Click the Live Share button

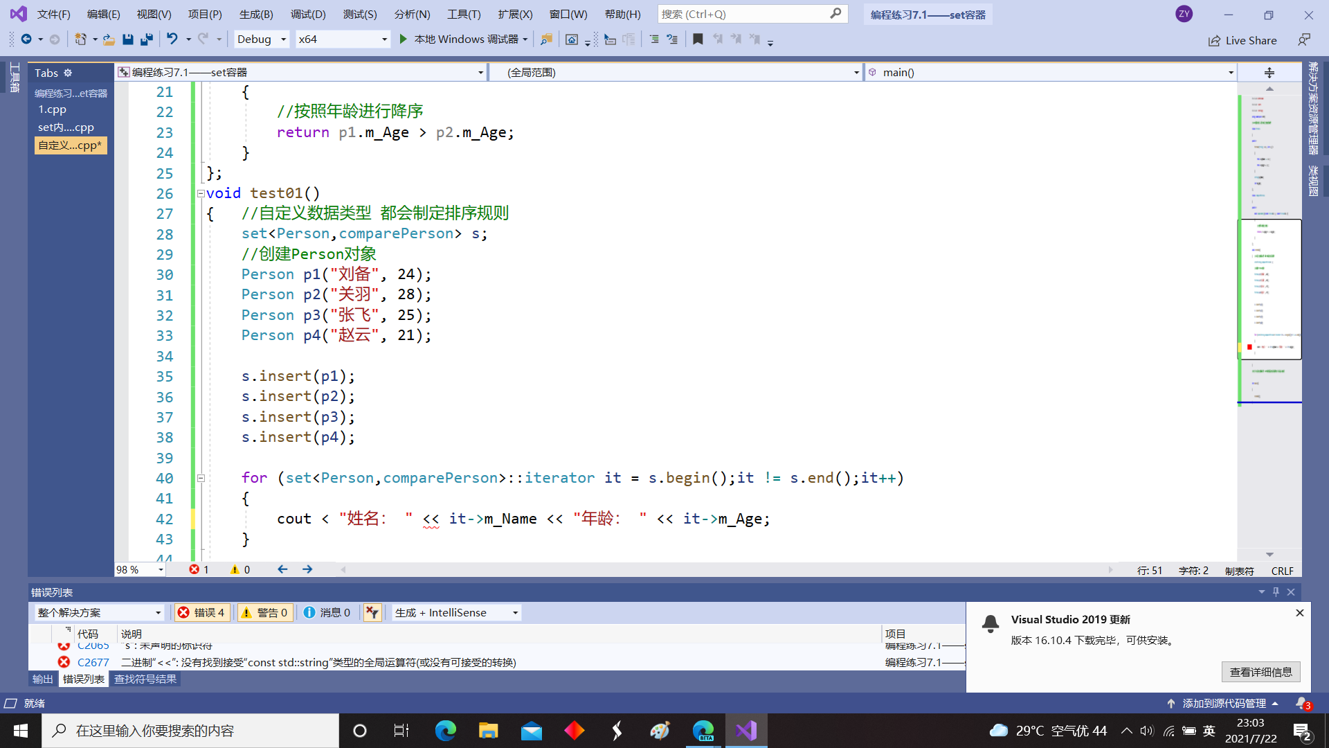tap(1243, 40)
